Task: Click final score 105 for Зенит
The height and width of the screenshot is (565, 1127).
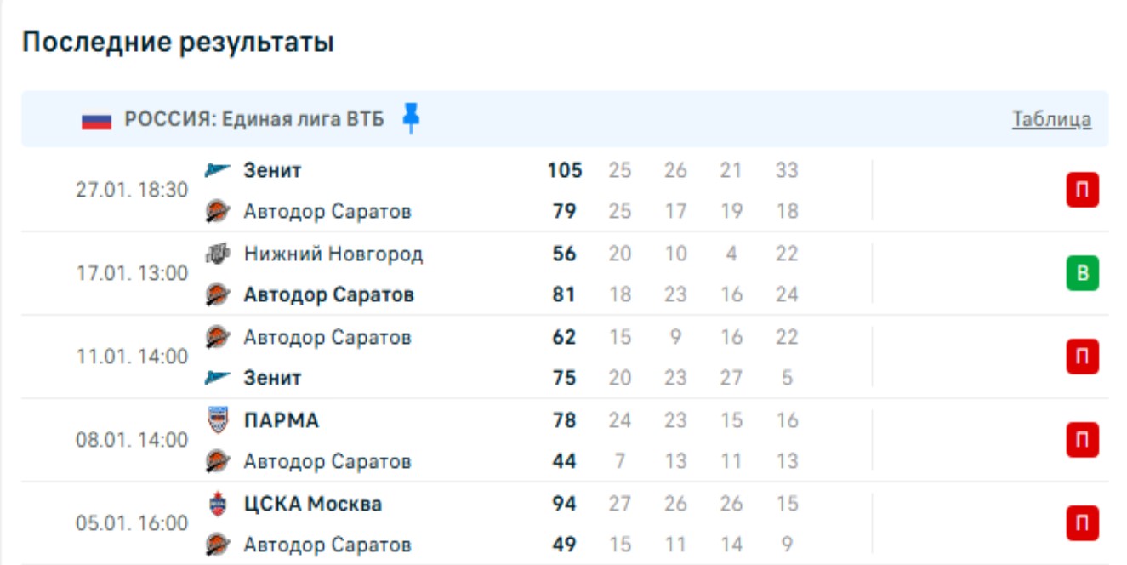Action: (564, 170)
